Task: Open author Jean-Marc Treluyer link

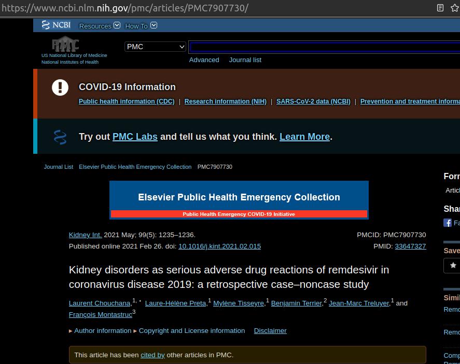Action: (x=359, y=303)
